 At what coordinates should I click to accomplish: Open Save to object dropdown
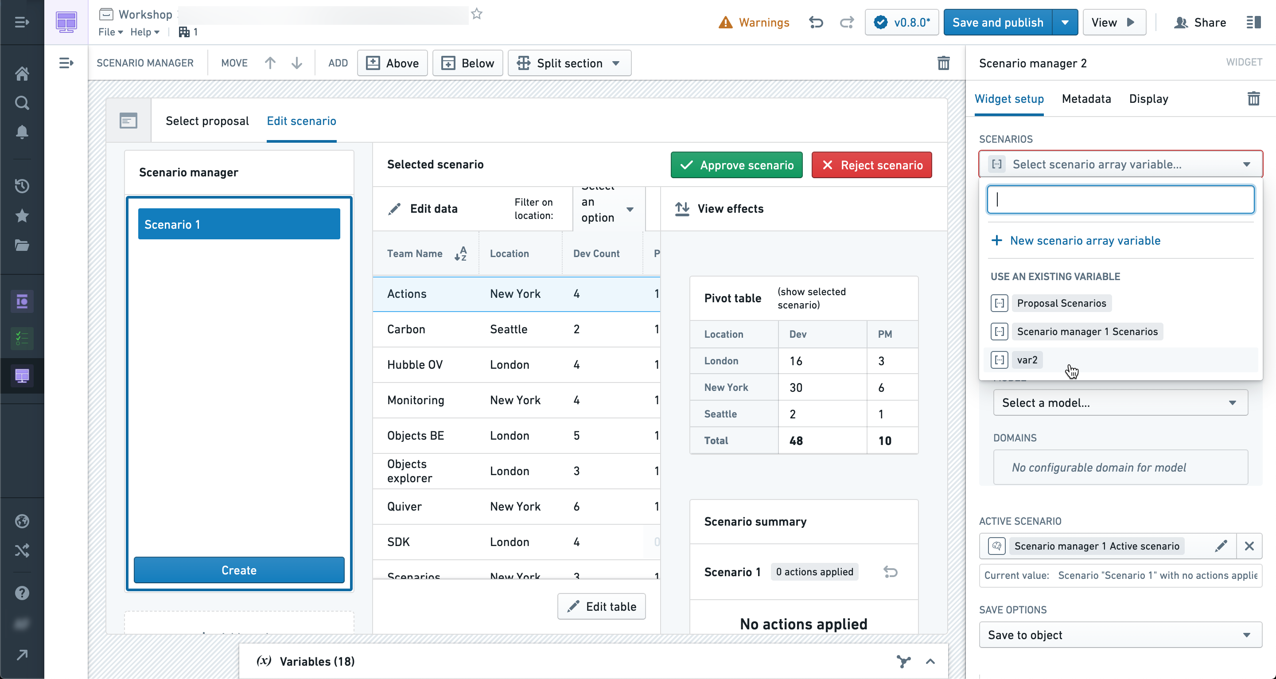pos(1120,635)
